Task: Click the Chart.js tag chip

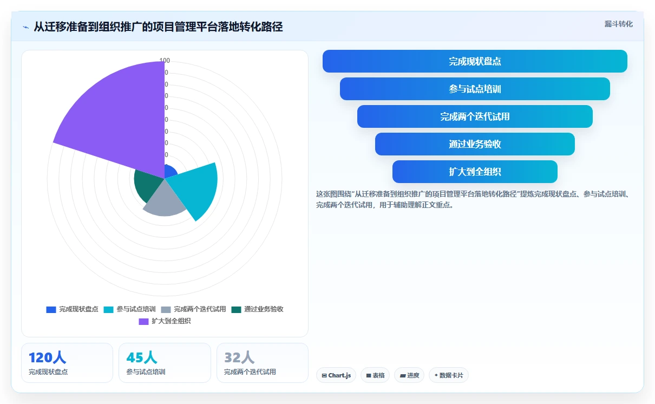Action: tap(336, 375)
